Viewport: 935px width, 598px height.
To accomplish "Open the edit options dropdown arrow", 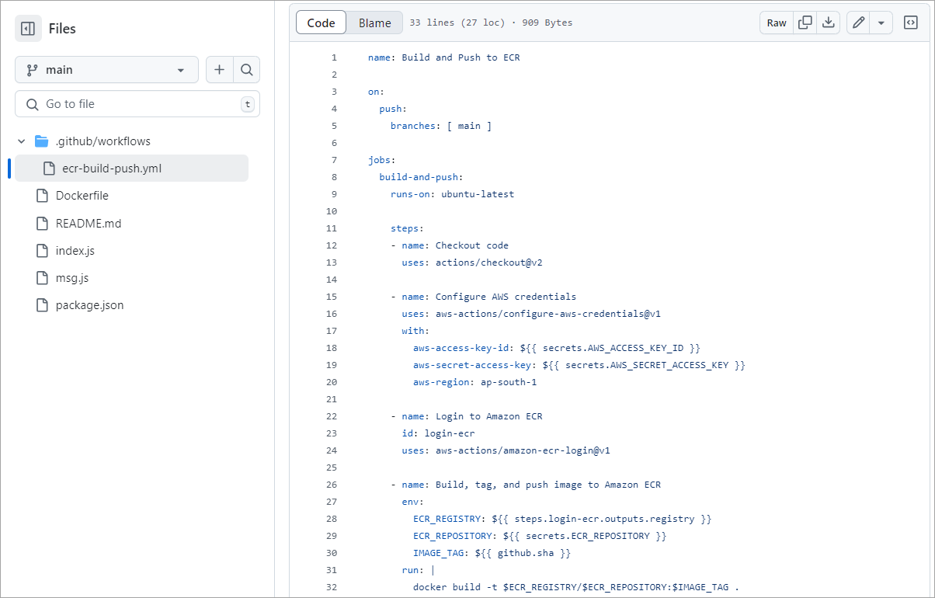I will [880, 23].
